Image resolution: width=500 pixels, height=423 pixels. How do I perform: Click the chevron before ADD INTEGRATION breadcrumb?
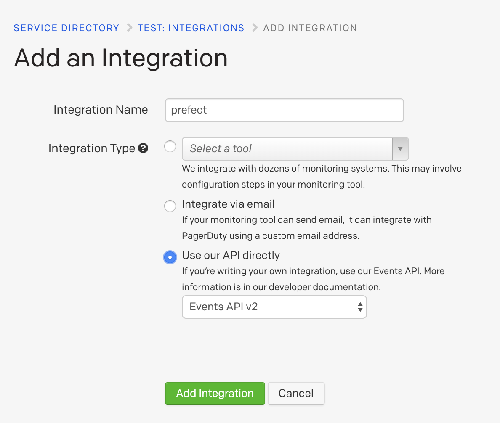[x=254, y=28]
